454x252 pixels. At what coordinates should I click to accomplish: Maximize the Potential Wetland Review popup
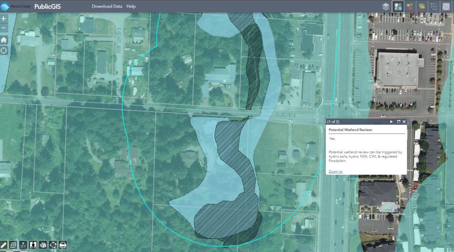[x=399, y=121]
